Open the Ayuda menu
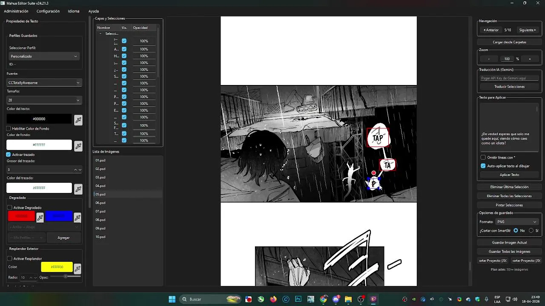This screenshot has height=306, width=545. point(94,11)
